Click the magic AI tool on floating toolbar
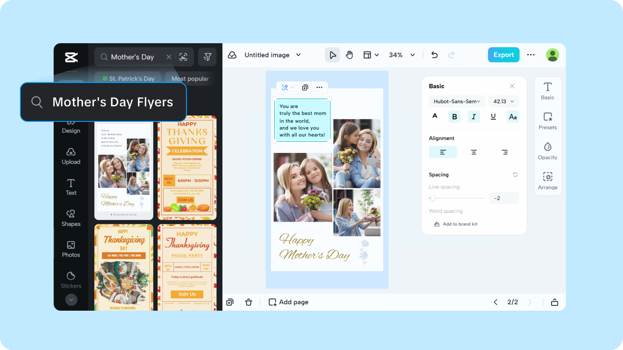 click(284, 87)
